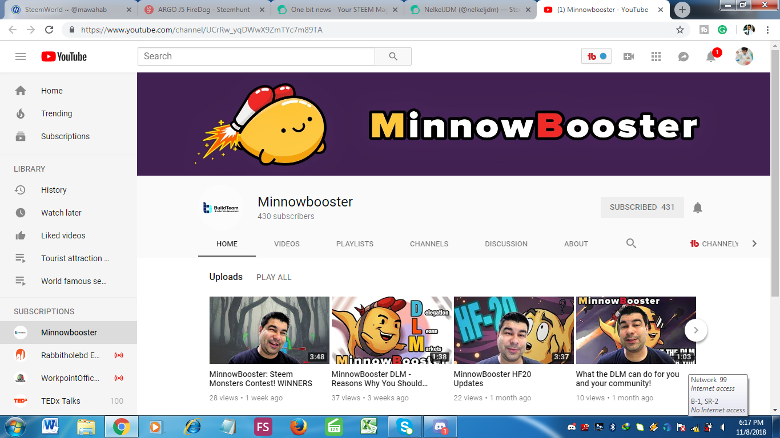Image resolution: width=780 pixels, height=438 pixels.
Task: Search within the Minnowbooster channel using magnifier icon
Action: point(631,244)
